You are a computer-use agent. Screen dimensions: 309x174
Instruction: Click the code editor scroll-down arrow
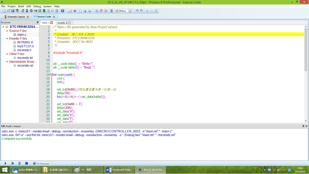(x=306, y=121)
